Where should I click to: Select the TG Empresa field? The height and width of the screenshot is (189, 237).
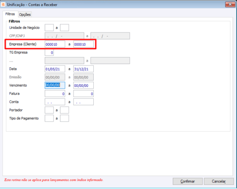click(x=49, y=53)
